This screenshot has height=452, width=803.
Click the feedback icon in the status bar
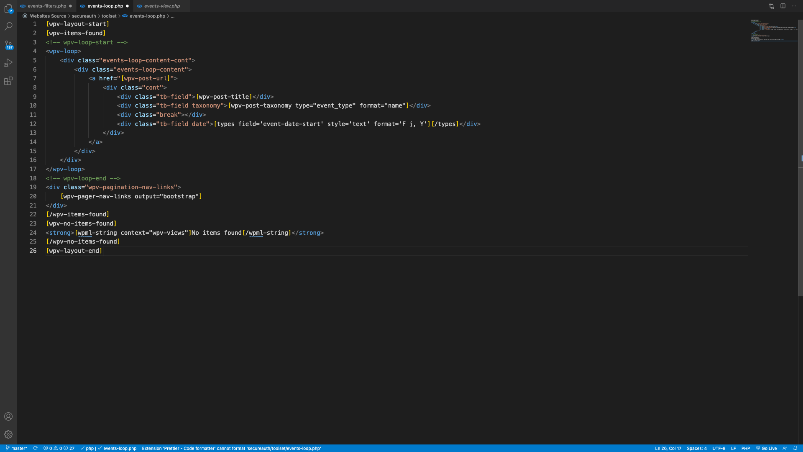785,448
